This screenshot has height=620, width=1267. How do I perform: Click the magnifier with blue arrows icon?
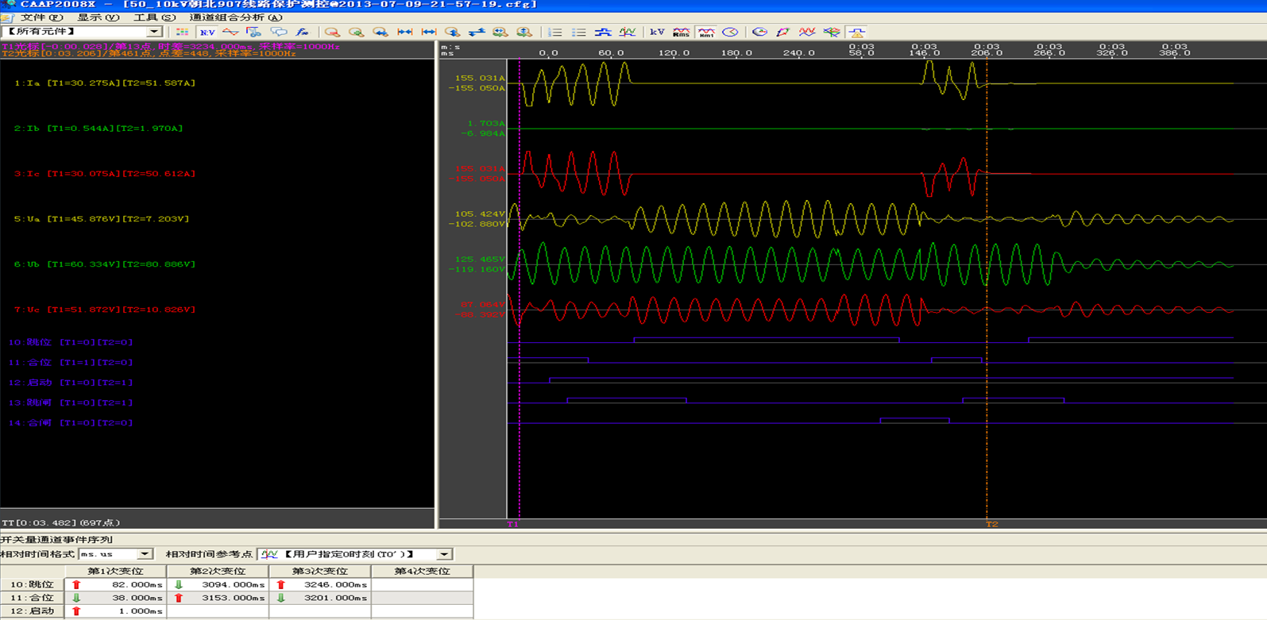click(380, 33)
